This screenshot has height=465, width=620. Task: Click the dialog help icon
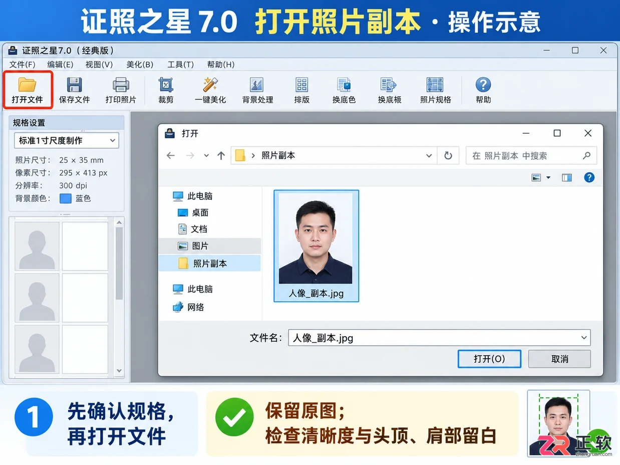coord(589,177)
